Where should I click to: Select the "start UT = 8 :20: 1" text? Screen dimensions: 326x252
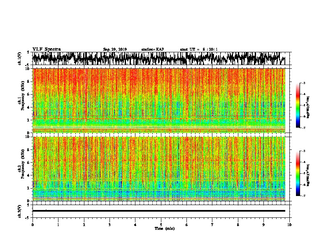click(x=199, y=49)
